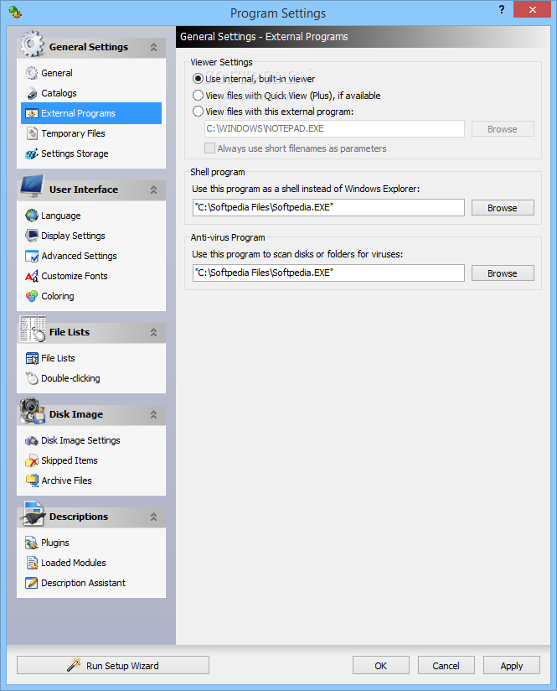Browse for the shell program
The image size is (557, 691).
coord(503,208)
